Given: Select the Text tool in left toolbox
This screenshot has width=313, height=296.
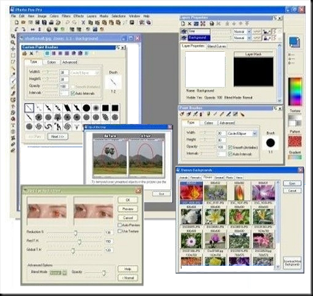Looking at the screenshot, I should (x=13, y=125).
